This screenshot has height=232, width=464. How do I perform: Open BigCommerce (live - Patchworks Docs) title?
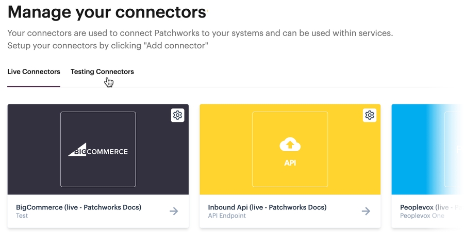78,207
